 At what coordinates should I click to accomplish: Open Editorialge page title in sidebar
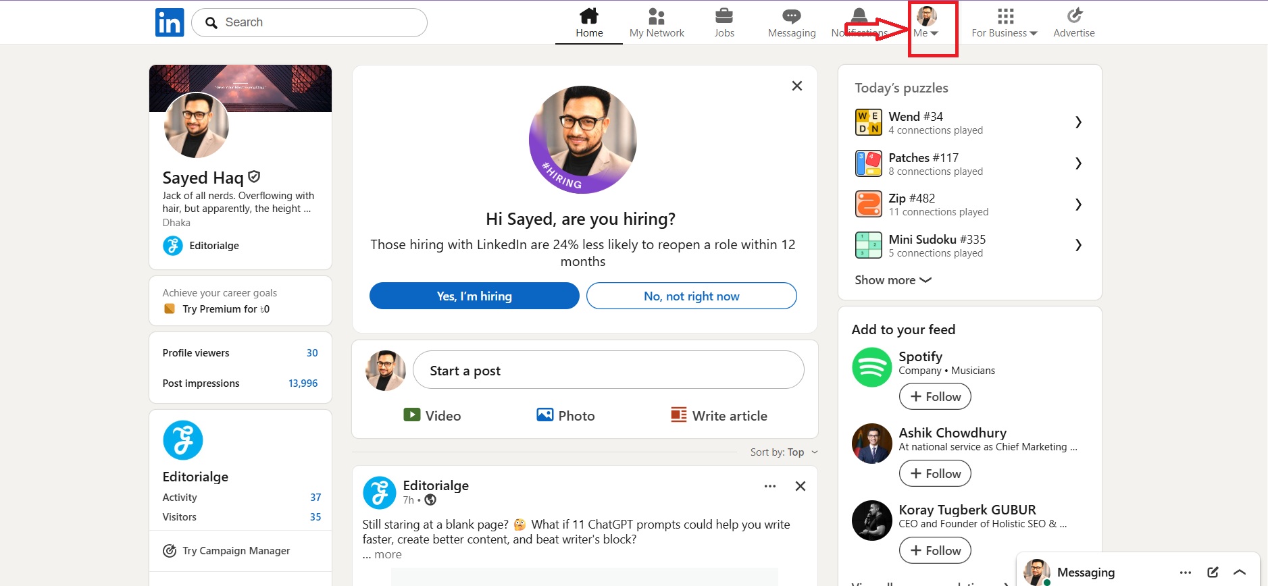pyautogui.click(x=195, y=477)
